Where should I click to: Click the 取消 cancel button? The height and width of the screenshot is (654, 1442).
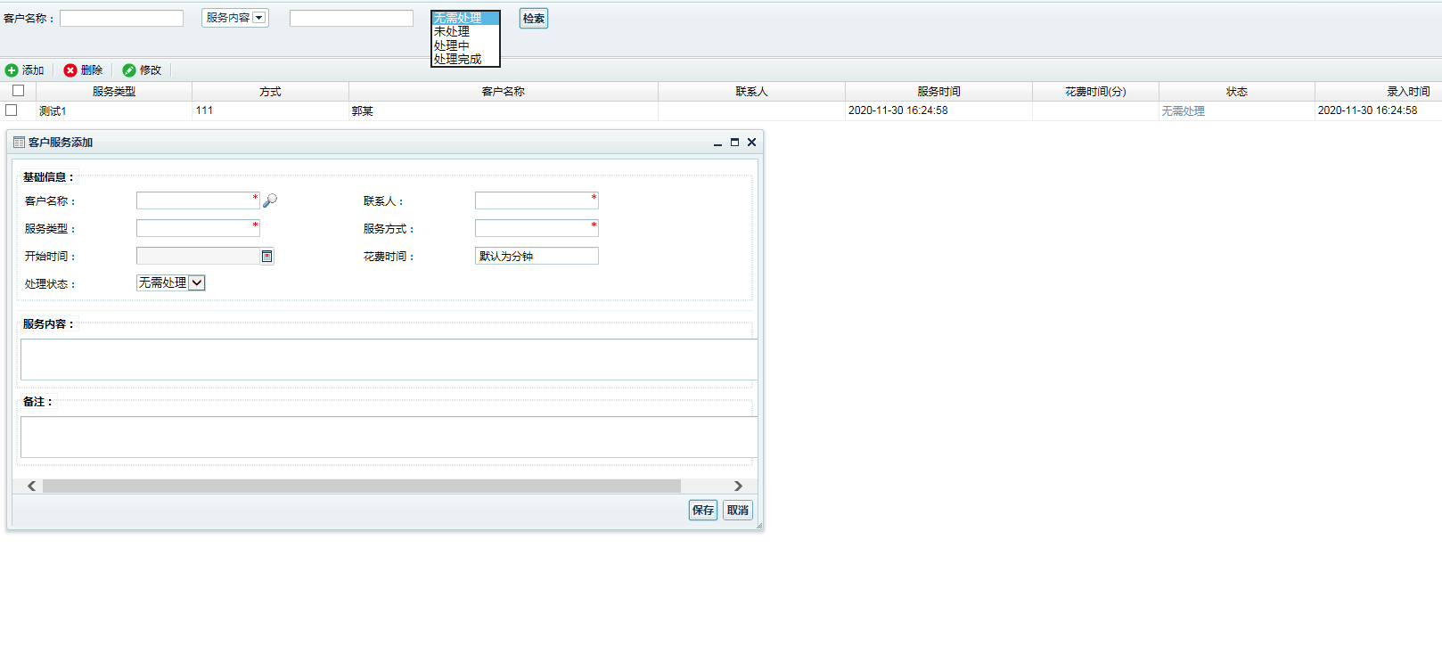click(x=737, y=510)
